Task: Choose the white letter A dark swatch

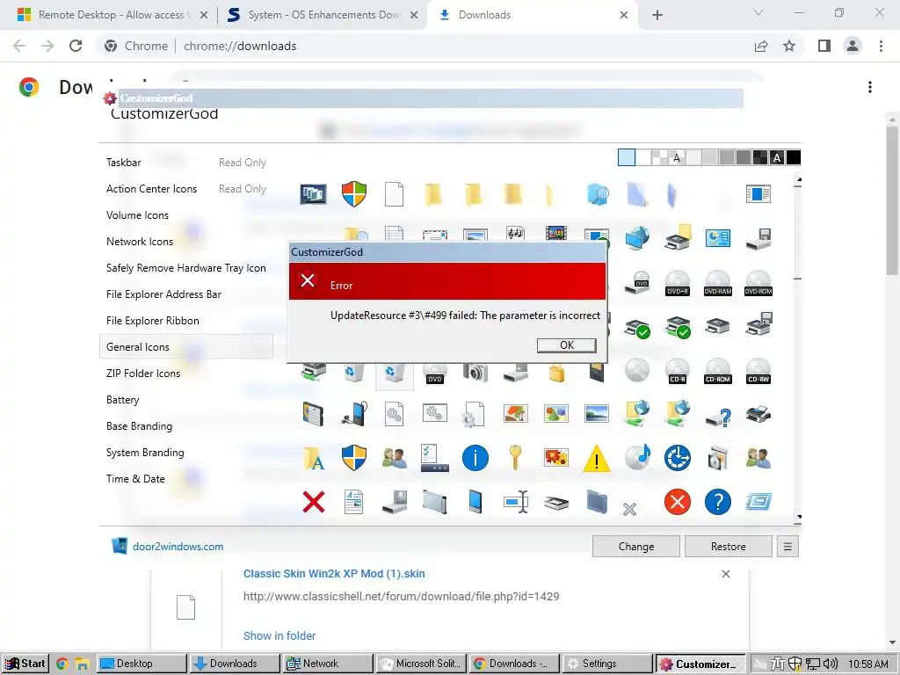Action: click(777, 157)
